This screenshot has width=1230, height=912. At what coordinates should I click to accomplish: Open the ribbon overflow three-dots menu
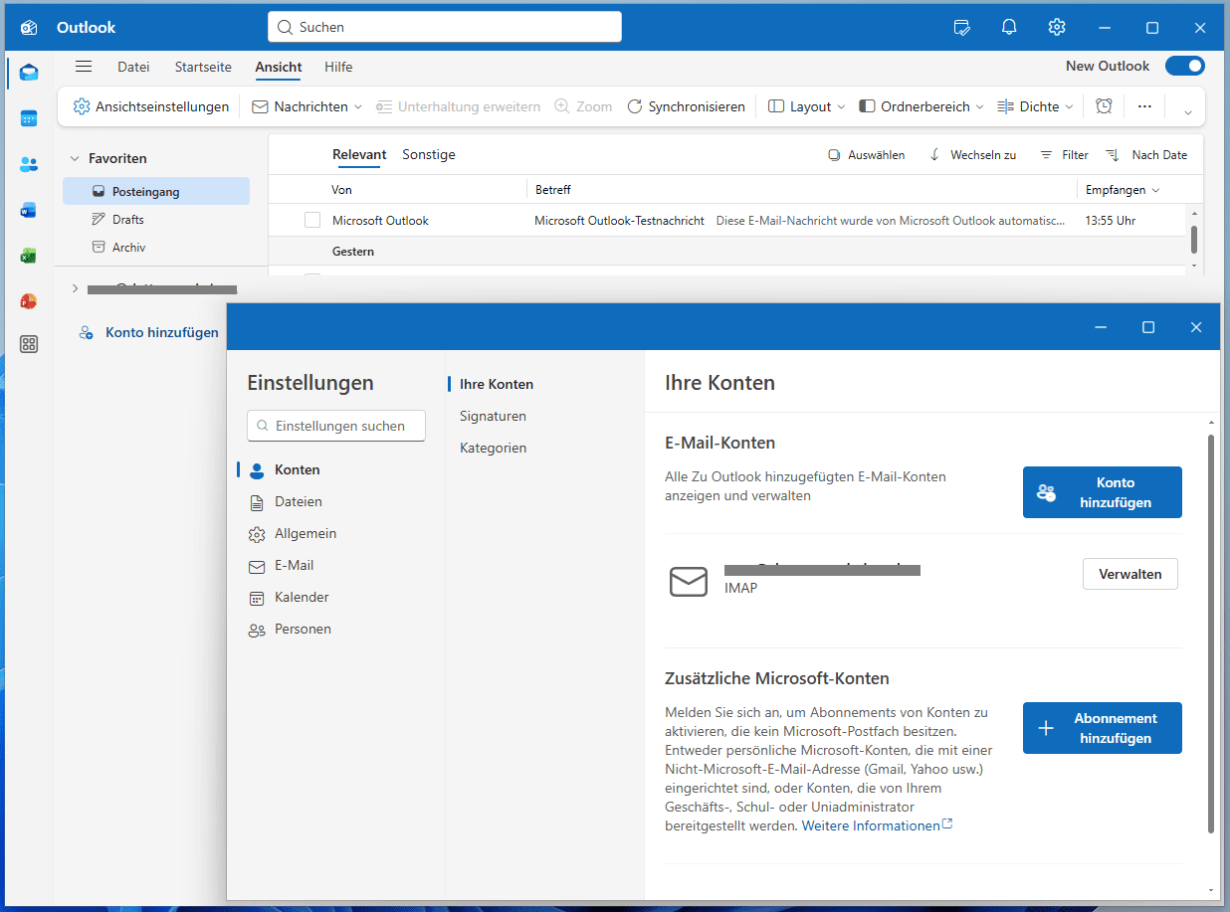coord(1144,106)
